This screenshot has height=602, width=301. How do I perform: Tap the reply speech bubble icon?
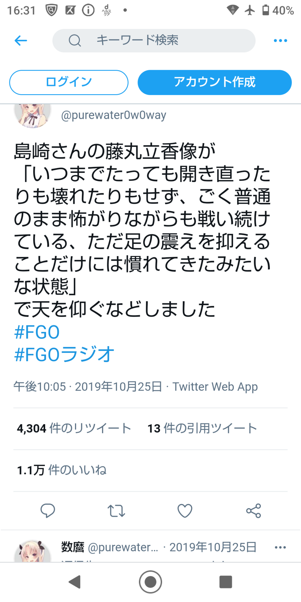pos(48,510)
